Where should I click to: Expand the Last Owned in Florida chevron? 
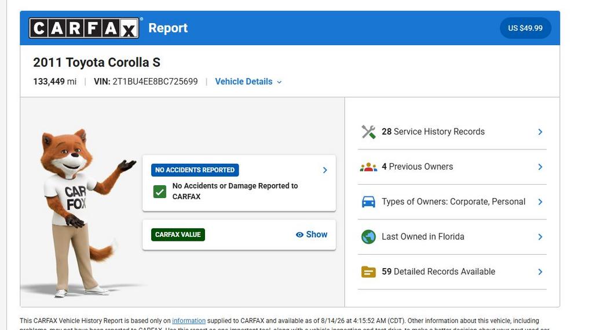click(540, 237)
